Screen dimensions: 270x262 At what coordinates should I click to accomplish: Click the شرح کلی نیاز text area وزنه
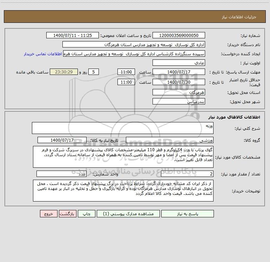point(123,128)
